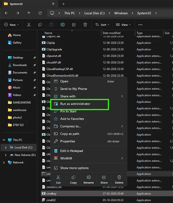Sort by Date modified column header

click(x=112, y=33)
